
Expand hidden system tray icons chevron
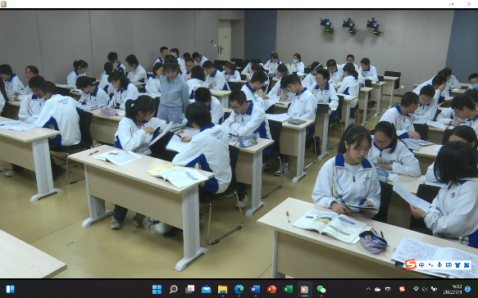pos(368,289)
